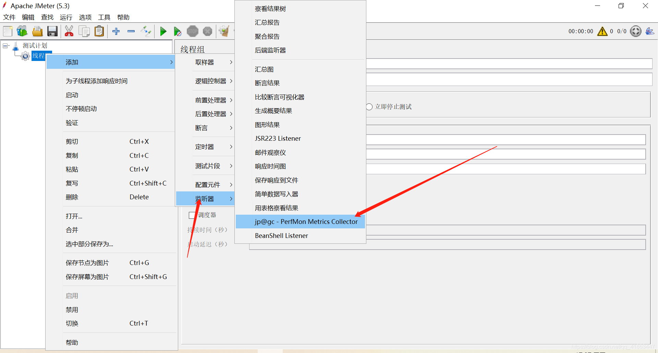Open the 帮助 menu in menu bar
Screen dimensions: 658x353
coord(123,17)
